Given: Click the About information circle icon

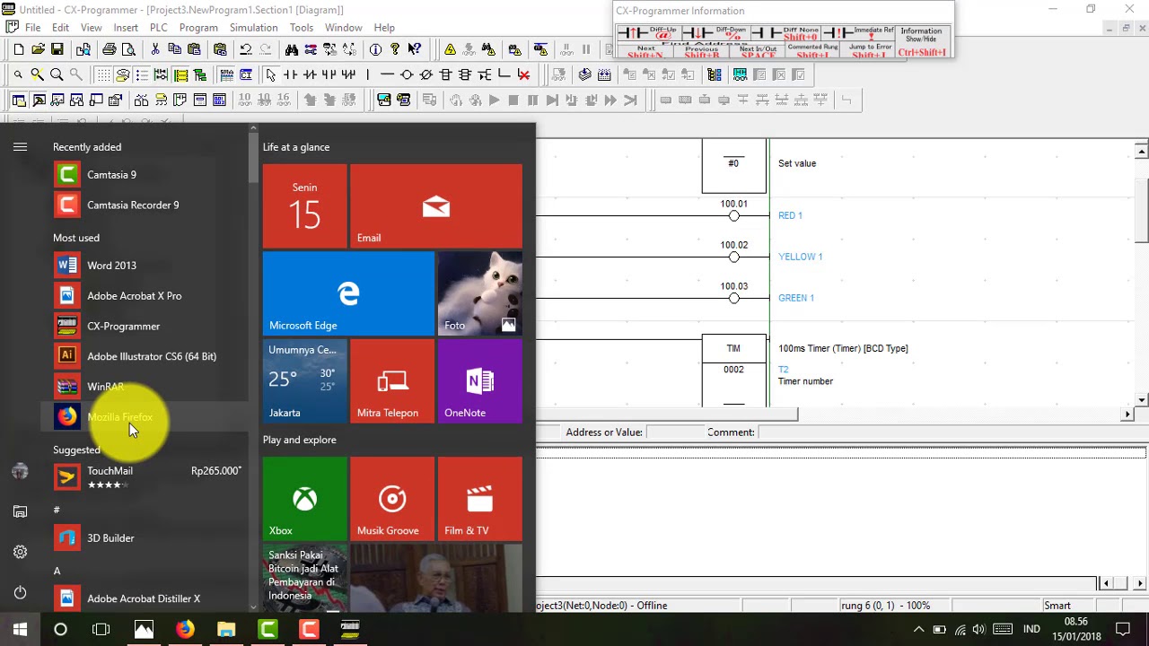Looking at the screenshot, I should click(x=375, y=50).
